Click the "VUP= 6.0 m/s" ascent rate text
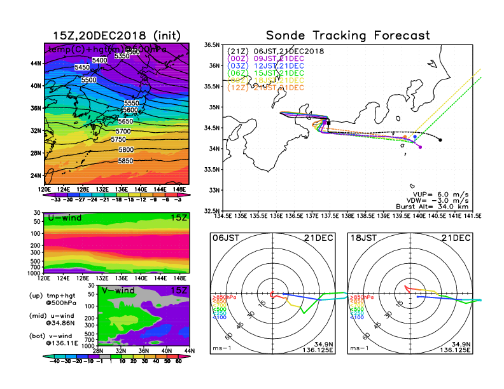This screenshot has height=389, width=504. point(440,194)
